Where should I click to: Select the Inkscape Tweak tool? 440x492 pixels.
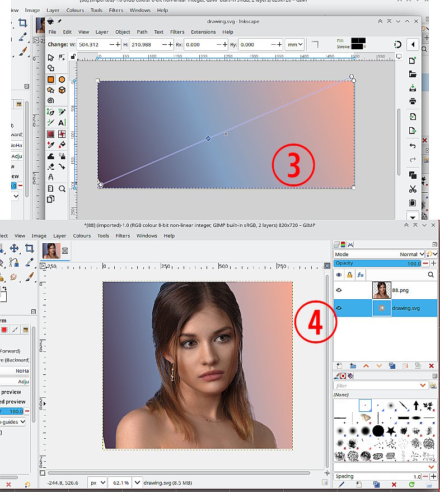(x=51, y=156)
